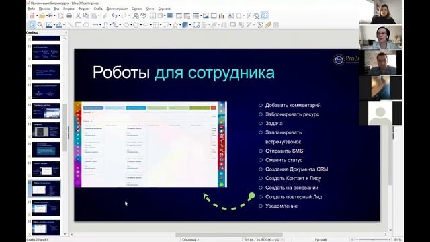This screenshot has height=242, width=430.
Task: Click the bullet text Отправить SMS
Action: pos(284,151)
